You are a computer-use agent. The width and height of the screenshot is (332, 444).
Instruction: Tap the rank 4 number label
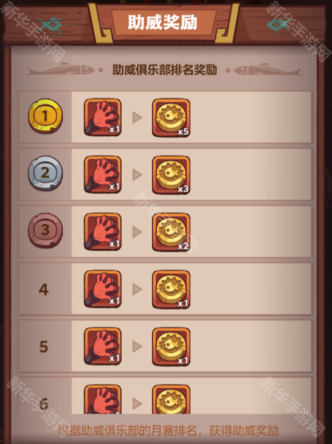pos(44,290)
